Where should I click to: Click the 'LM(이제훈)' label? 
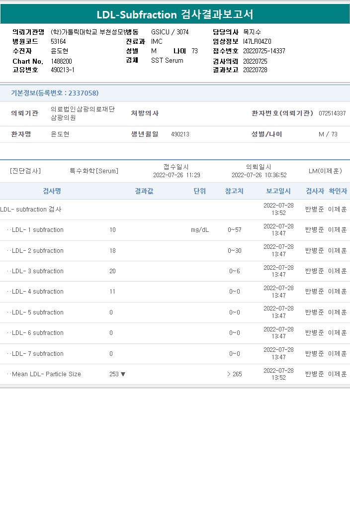pyautogui.click(x=325, y=171)
